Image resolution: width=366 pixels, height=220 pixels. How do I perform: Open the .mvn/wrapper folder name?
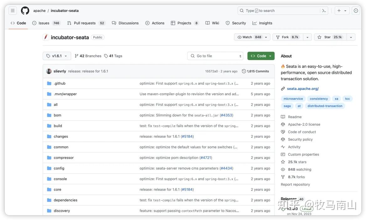[65, 94]
